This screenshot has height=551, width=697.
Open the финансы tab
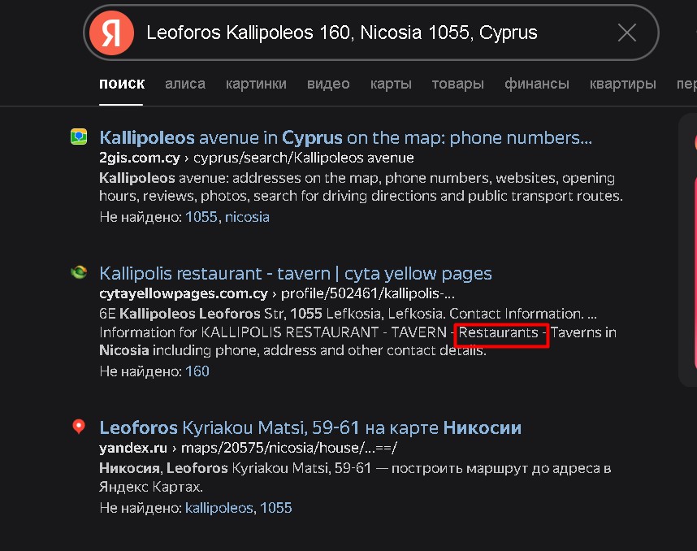pos(536,83)
